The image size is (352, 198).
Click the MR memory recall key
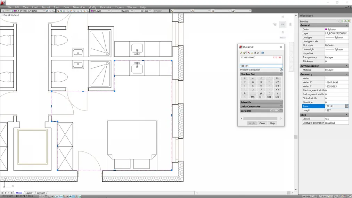(269, 97)
